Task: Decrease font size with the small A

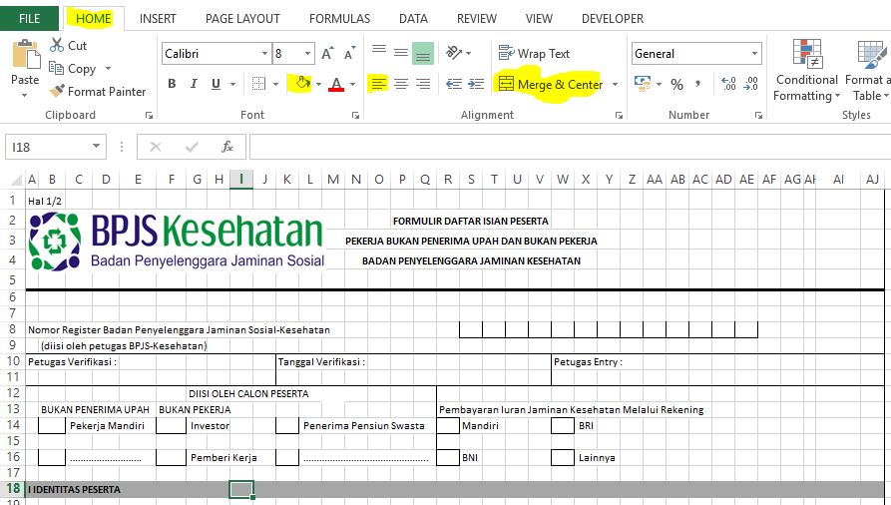Action: (349, 53)
